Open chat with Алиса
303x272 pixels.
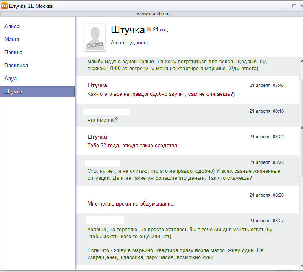click(12, 27)
